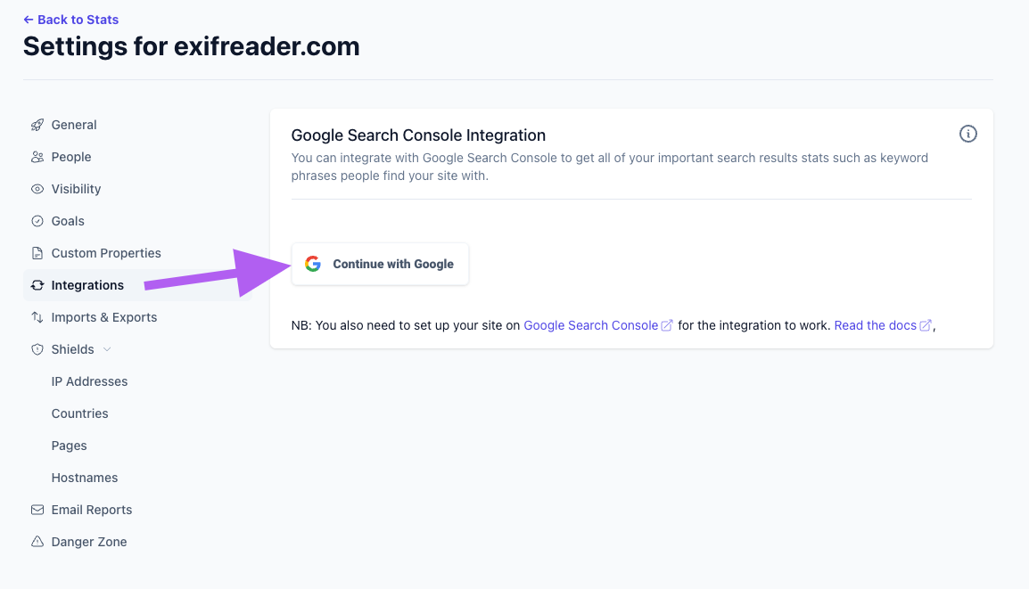Click the Integrations sync arrows icon

tap(36, 285)
